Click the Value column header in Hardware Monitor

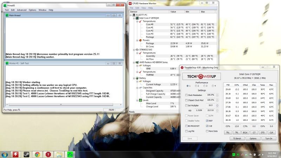[x=177, y=12]
